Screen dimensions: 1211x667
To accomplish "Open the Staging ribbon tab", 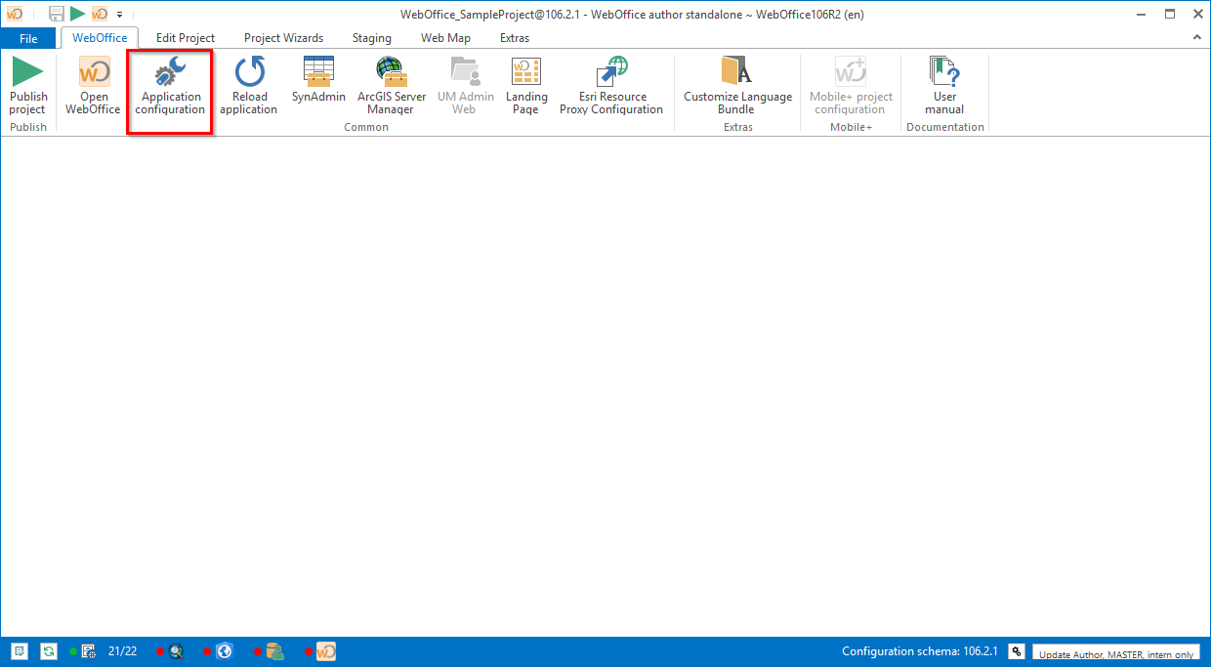I will pos(371,37).
